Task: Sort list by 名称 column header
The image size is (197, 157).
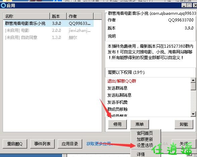Action: (x=27, y=16)
